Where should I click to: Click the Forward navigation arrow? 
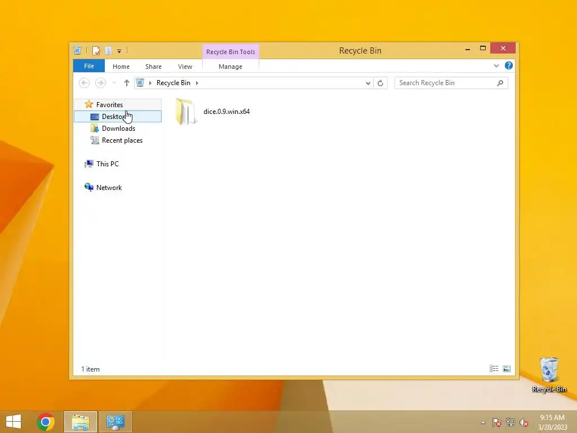100,83
